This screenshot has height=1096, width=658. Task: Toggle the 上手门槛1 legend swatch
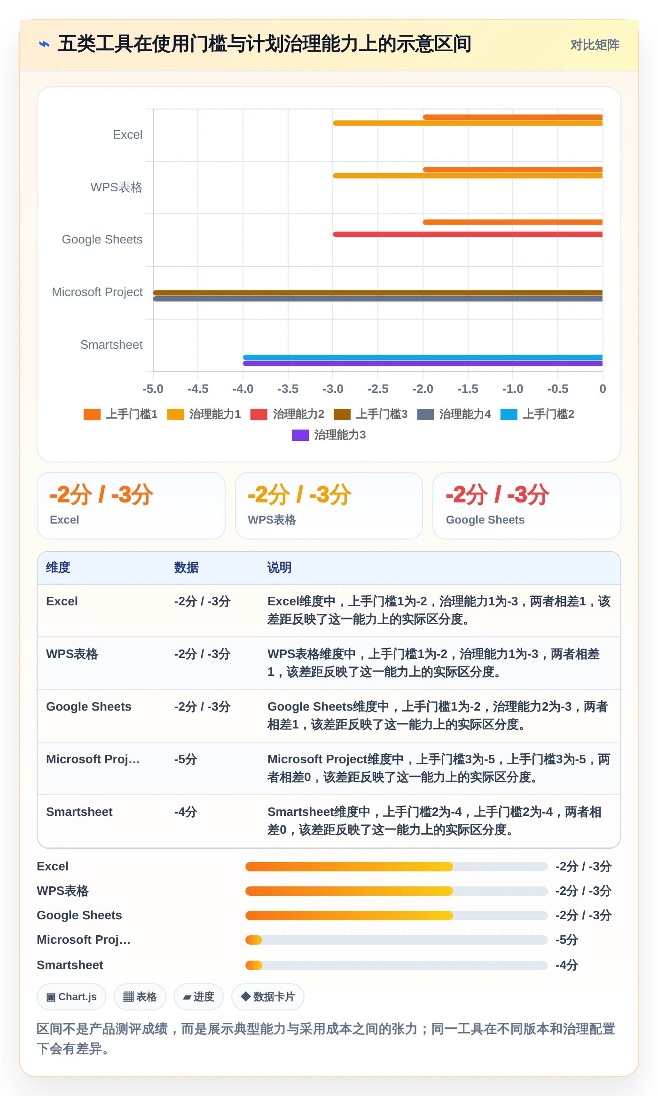(92, 415)
